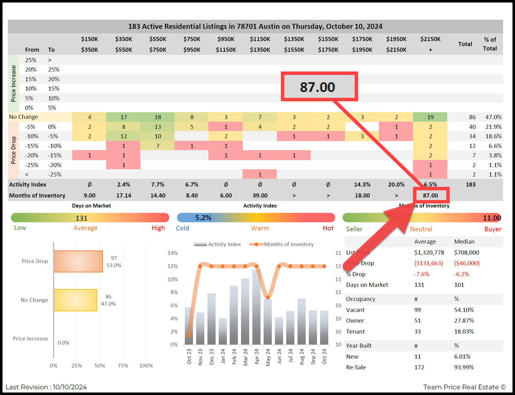The height and width of the screenshot is (395, 515).
Task: Click the Activity Index legend marker
Action: 200,244
